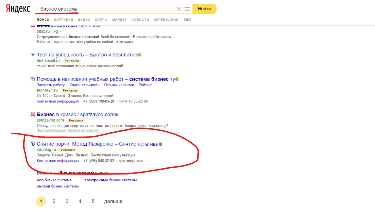Search suggestion онлайн бизнес системы
Screen dimensions: 375x211
(58, 186)
